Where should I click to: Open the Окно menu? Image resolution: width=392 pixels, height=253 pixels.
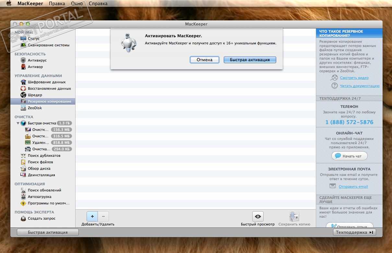pyautogui.click(x=77, y=4)
